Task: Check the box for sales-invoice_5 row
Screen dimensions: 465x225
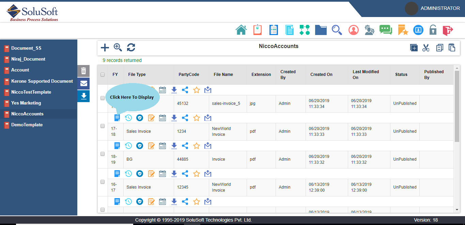Action: [x=103, y=98]
